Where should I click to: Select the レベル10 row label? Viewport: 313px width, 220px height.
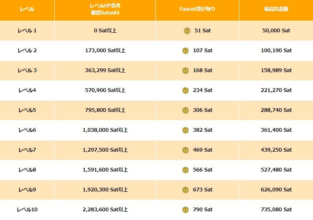pos(27,210)
